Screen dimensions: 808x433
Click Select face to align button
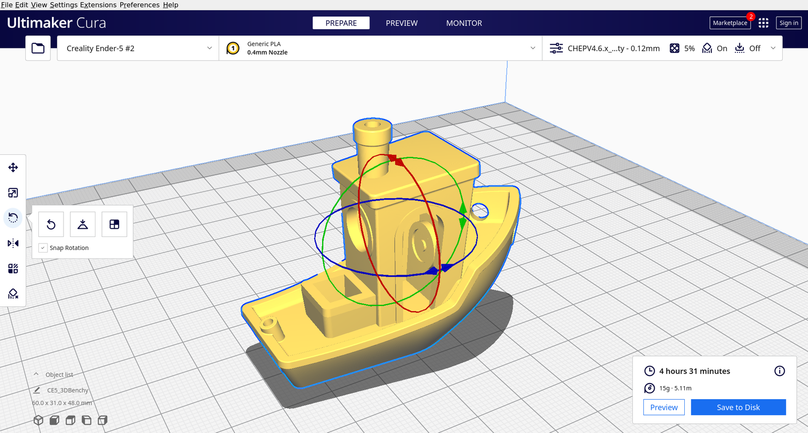click(x=115, y=224)
